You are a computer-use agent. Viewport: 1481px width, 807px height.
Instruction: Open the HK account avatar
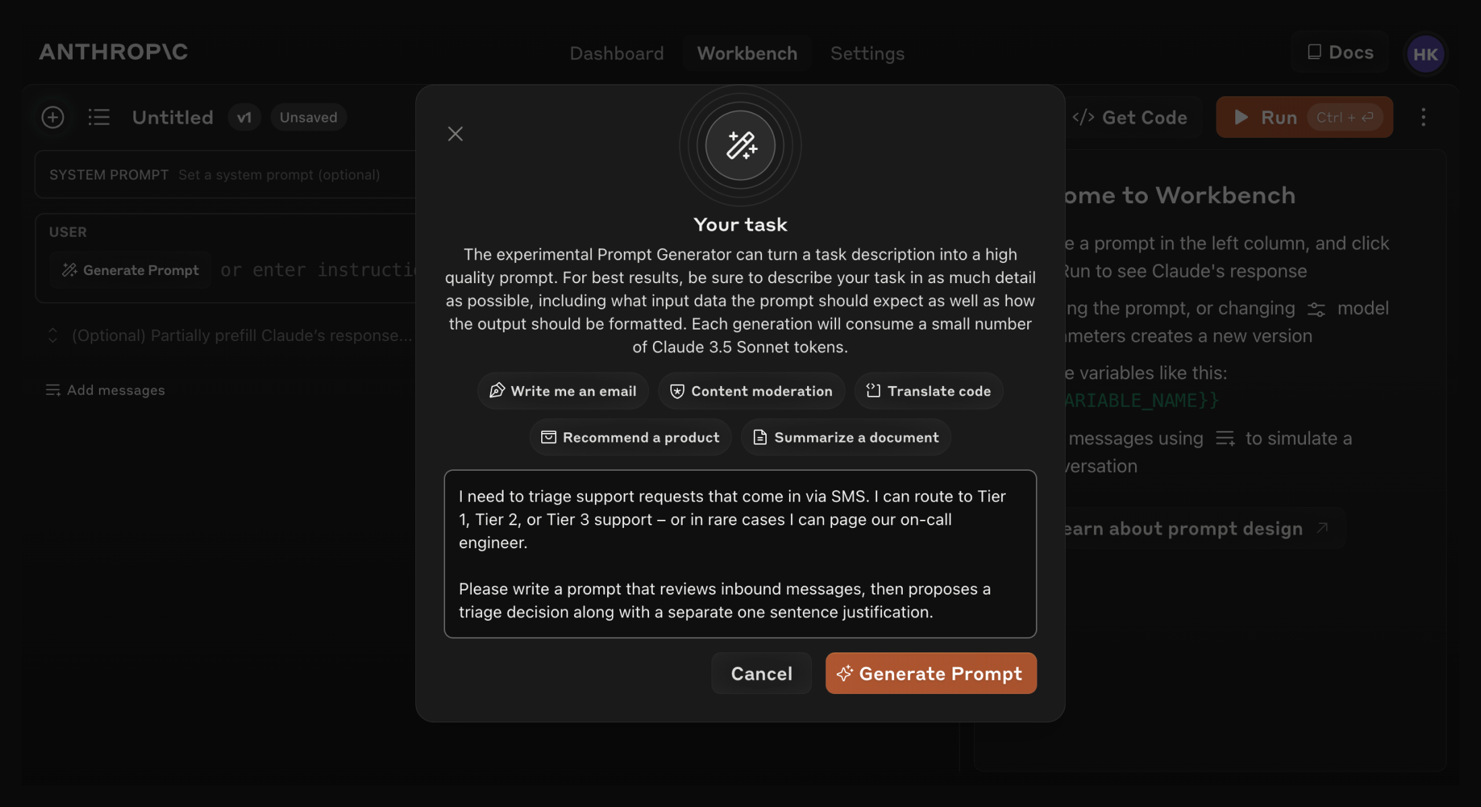[x=1425, y=54]
